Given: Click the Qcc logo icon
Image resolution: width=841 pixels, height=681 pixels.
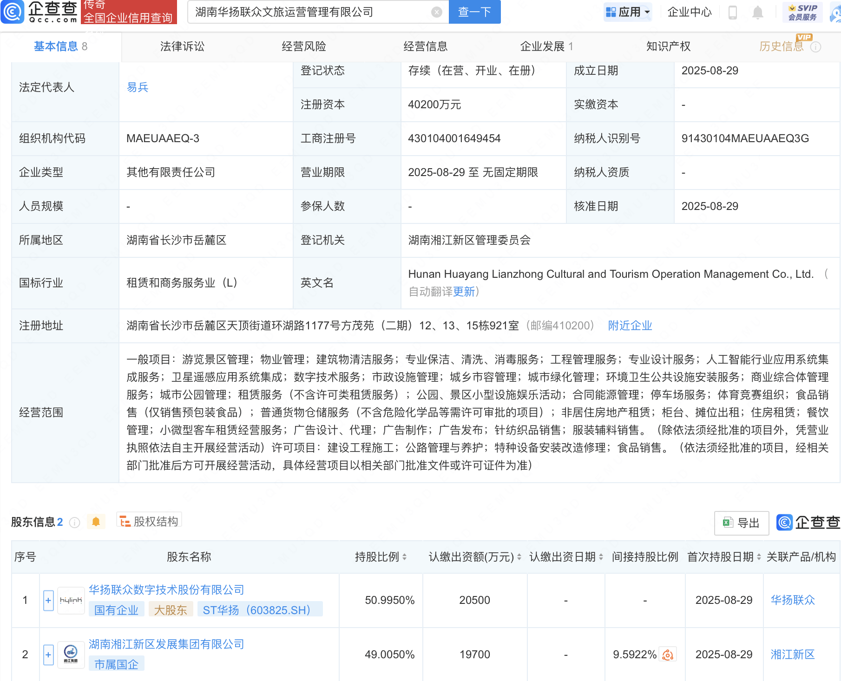Looking at the screenshot, I should coord(13,12).
